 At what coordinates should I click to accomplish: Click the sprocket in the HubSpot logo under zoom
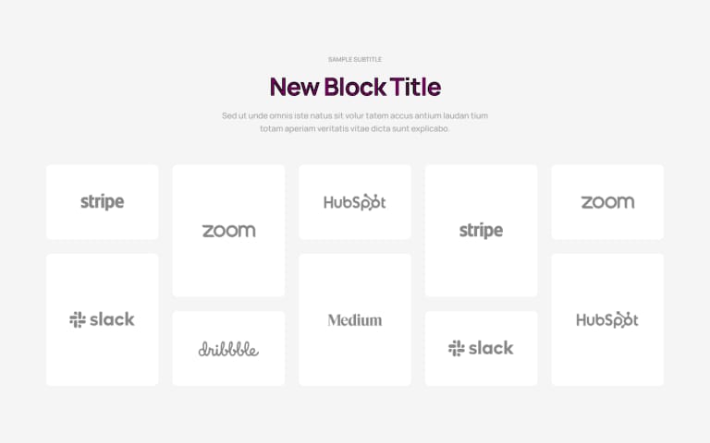click(625, 320)
